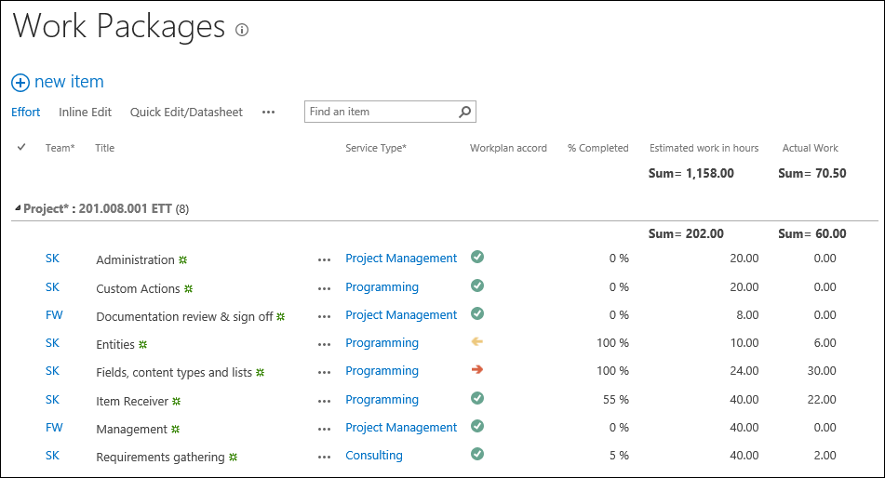Select the Effort view
885x478 pixels.
26,113
